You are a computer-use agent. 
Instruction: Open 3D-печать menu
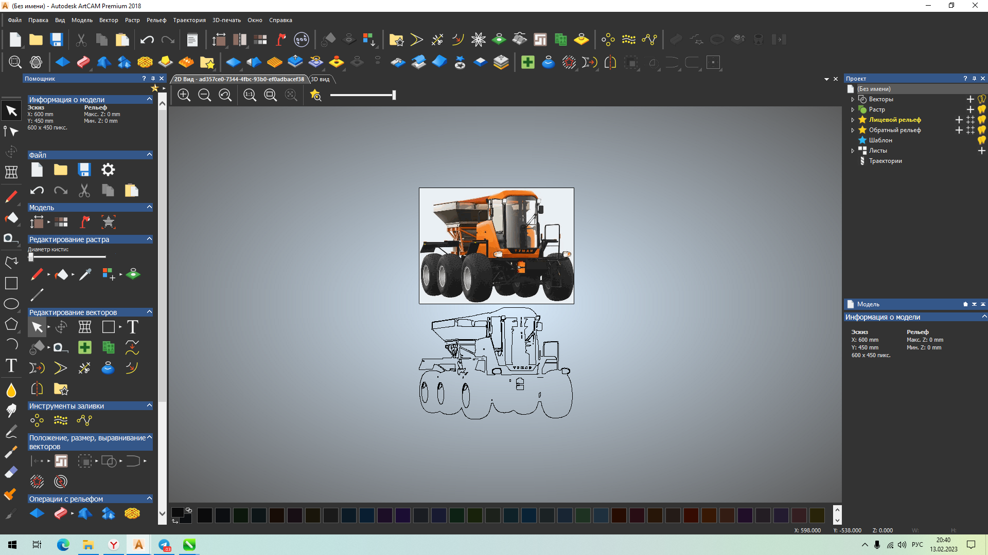point(226,20)
